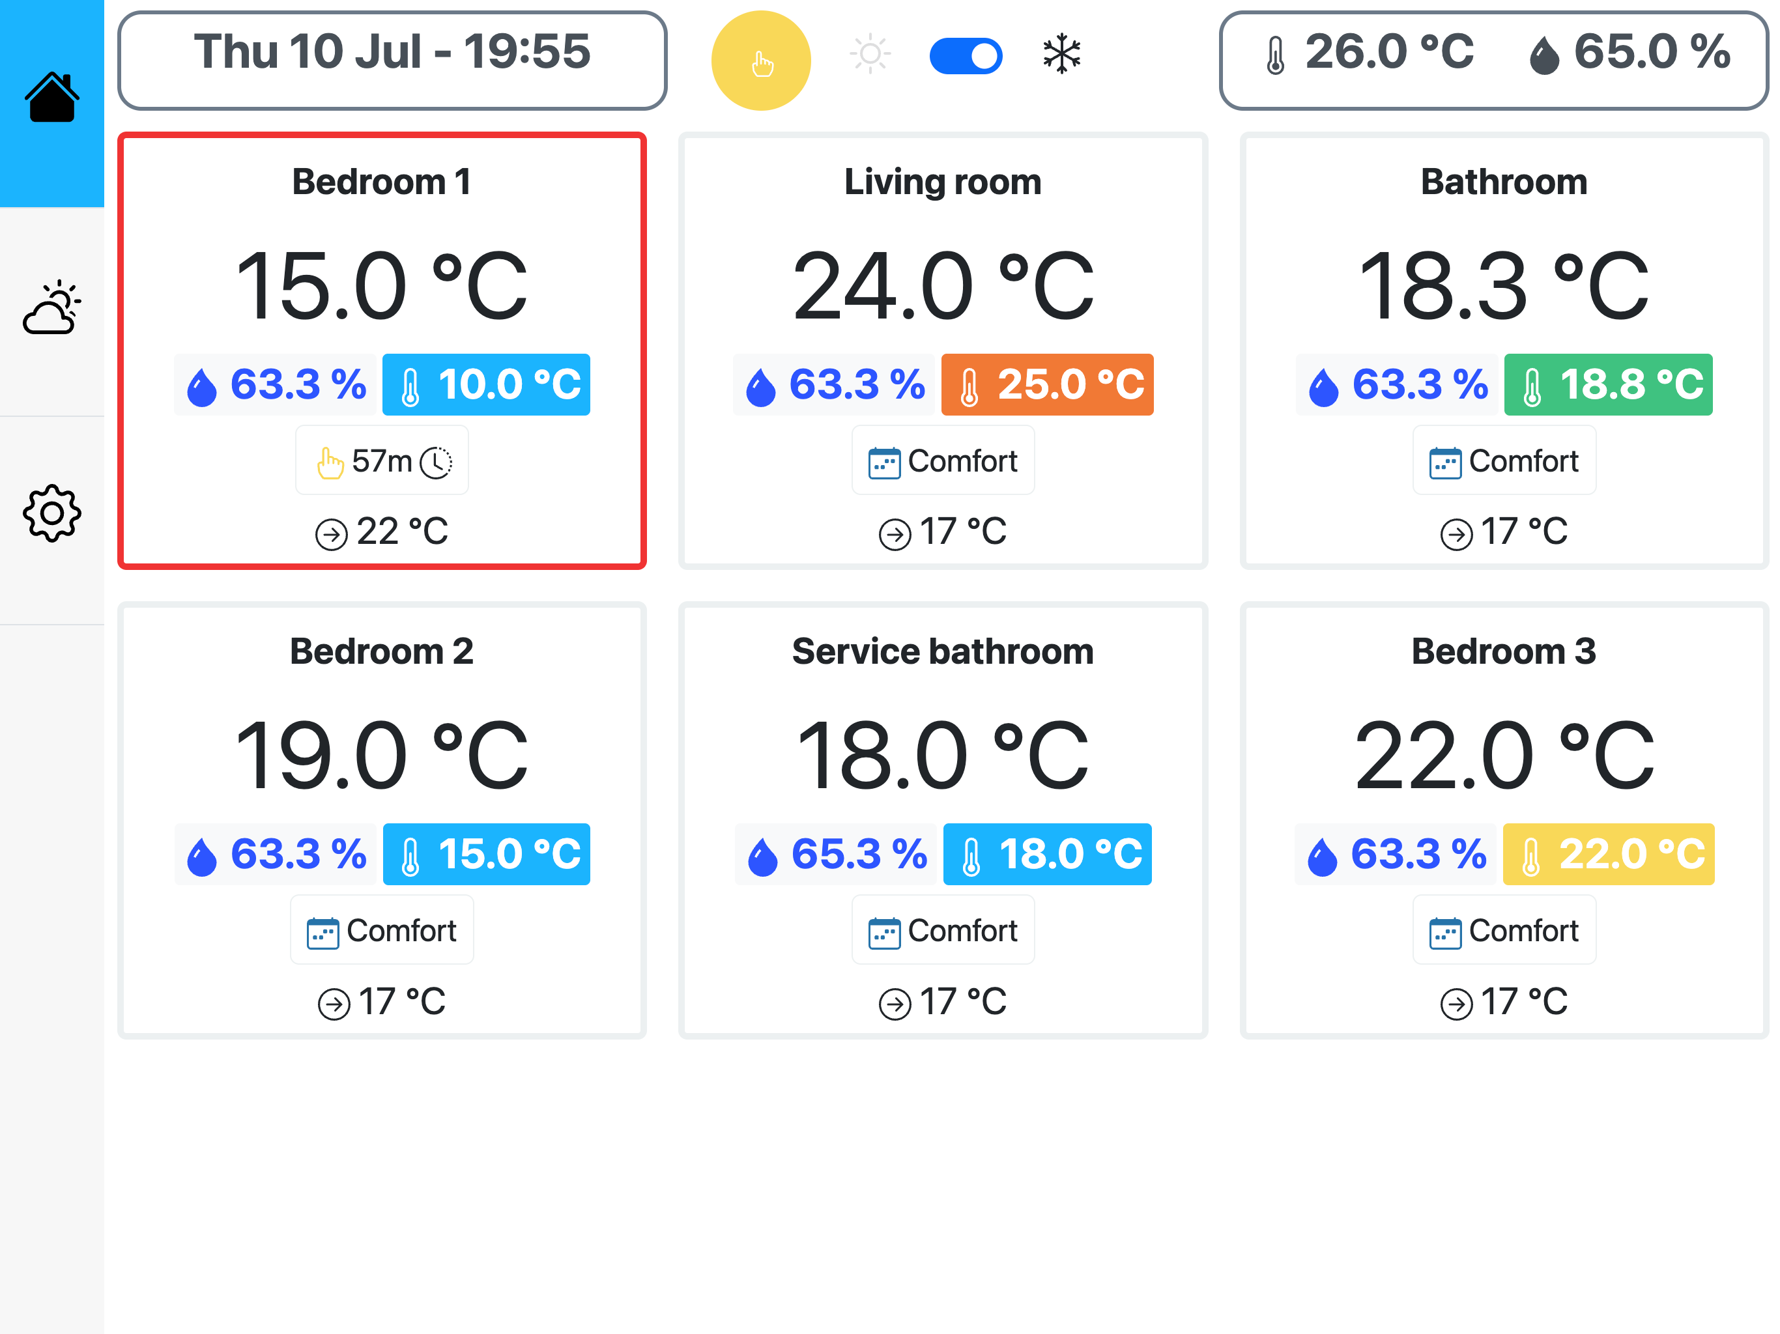This screenshot has width=1780, height=1334.
Task: Open the Home tab in sidebar
Action: tap(51, 98)
